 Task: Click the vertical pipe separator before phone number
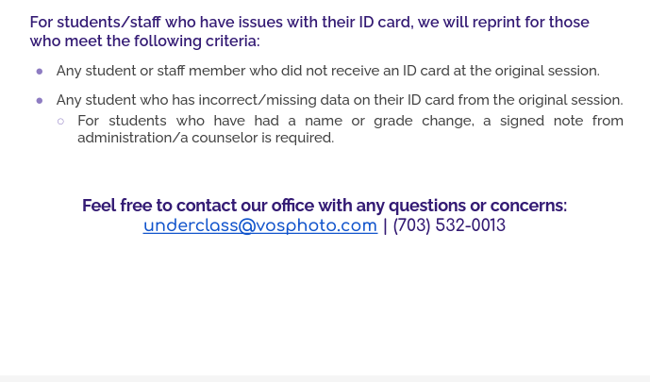385,226
